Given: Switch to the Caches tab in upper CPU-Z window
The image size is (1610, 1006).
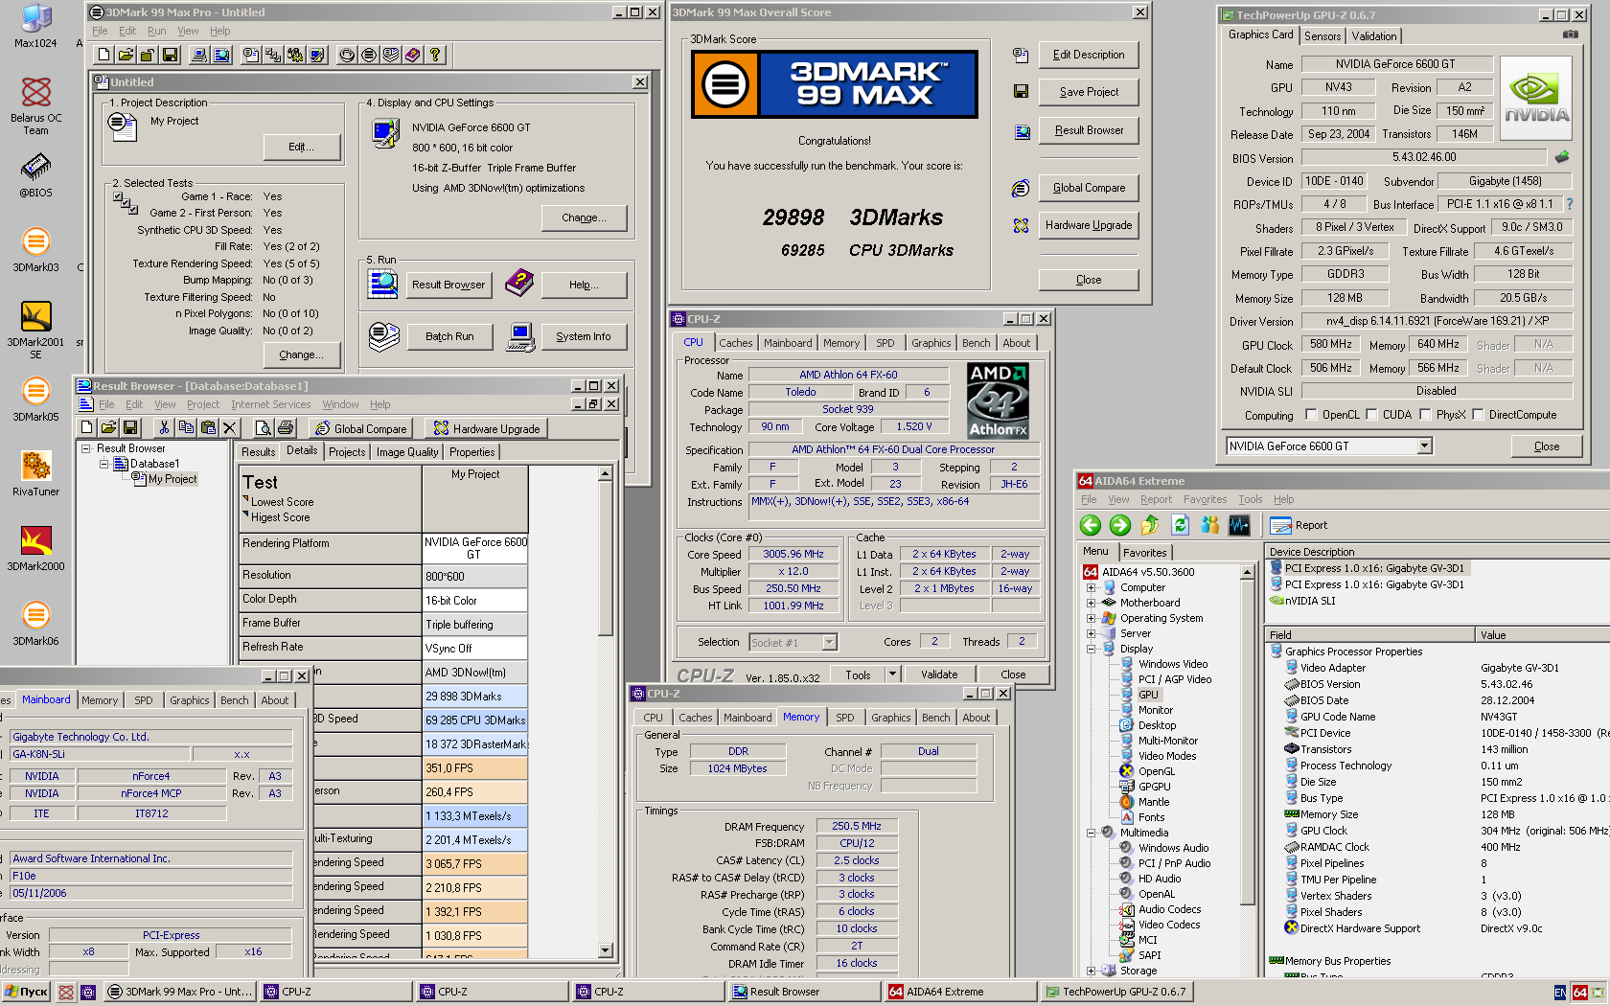Looking at the screenshot, I should pyautogui.click(x=735, y=343).
